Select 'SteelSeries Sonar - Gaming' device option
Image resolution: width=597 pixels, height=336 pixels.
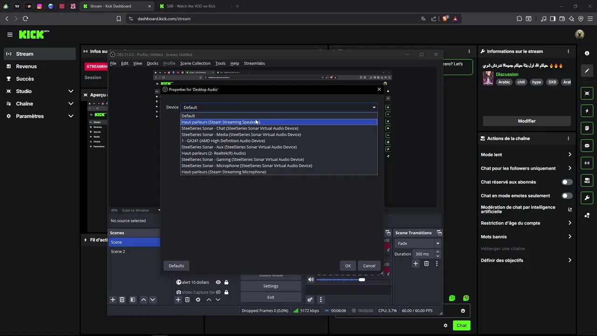pyautogui.click(x=279, y=159)
